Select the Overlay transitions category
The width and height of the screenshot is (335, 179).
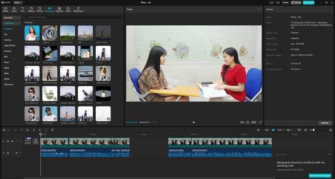pos(8,40)
